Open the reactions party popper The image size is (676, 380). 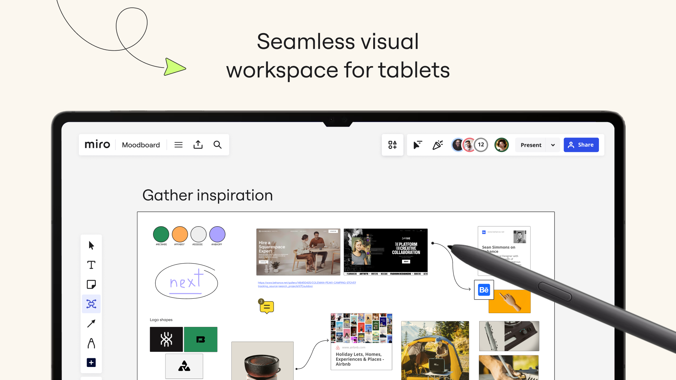437,145
